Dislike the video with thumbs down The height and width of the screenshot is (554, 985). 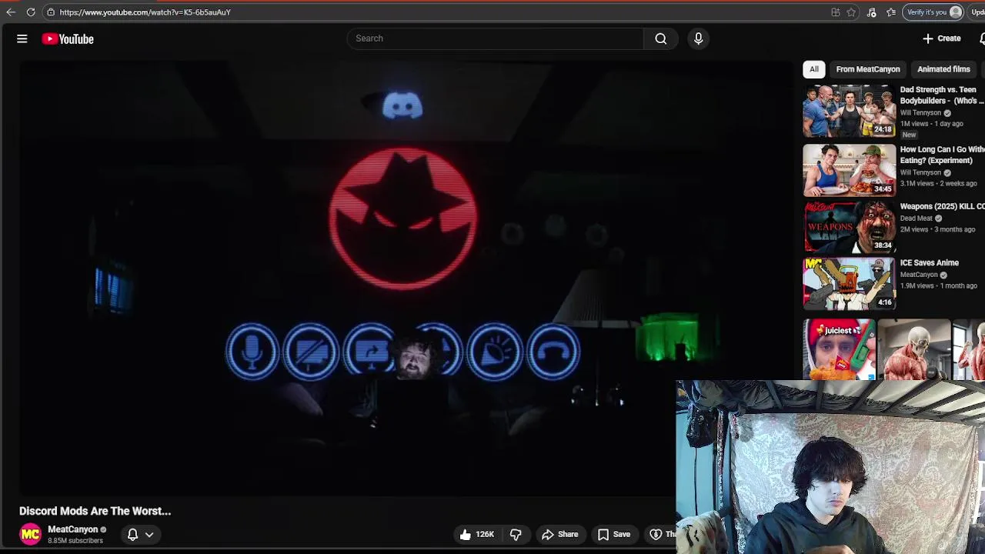(x=516, y=534)
